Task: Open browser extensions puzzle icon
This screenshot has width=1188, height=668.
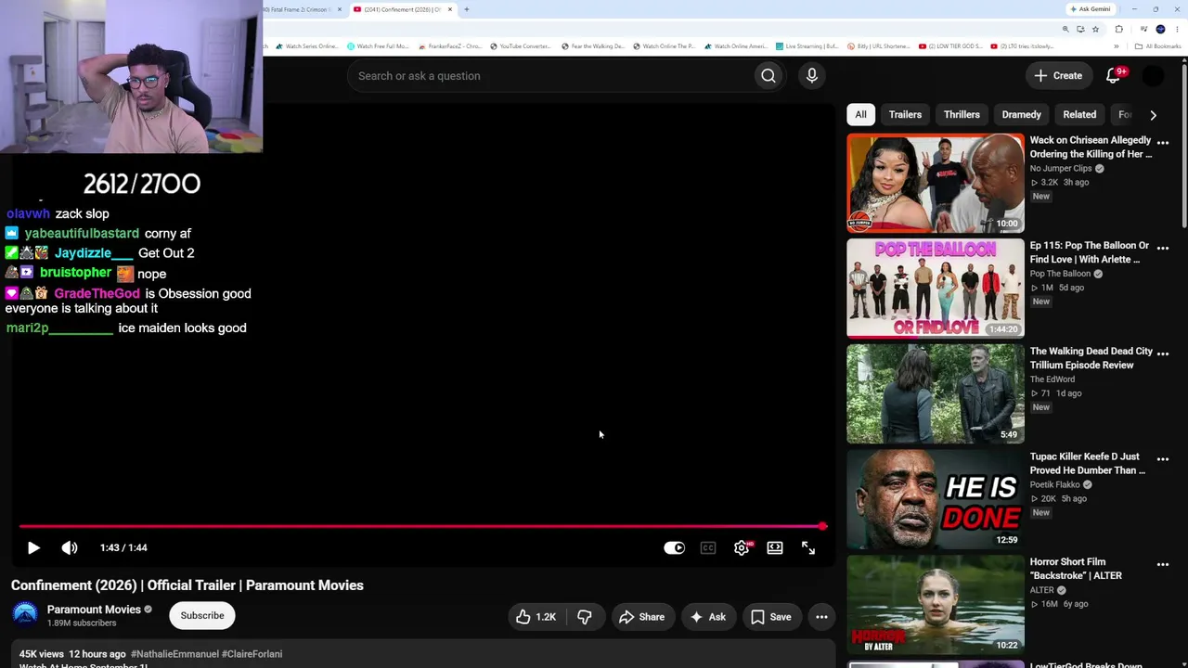Action: [x=1118, y=29]
